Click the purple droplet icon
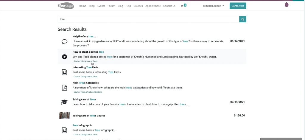This screenshot has width=305, height=140. click(x=287, y=4)
